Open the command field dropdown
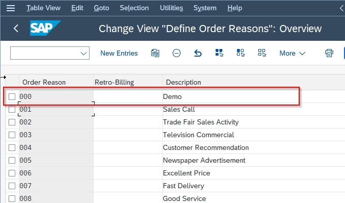 (x=83, y=53)
